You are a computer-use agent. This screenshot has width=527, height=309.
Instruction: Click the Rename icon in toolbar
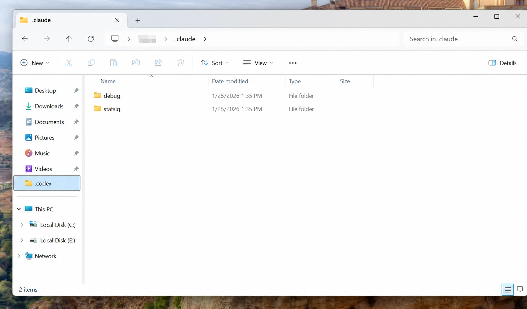136,63
